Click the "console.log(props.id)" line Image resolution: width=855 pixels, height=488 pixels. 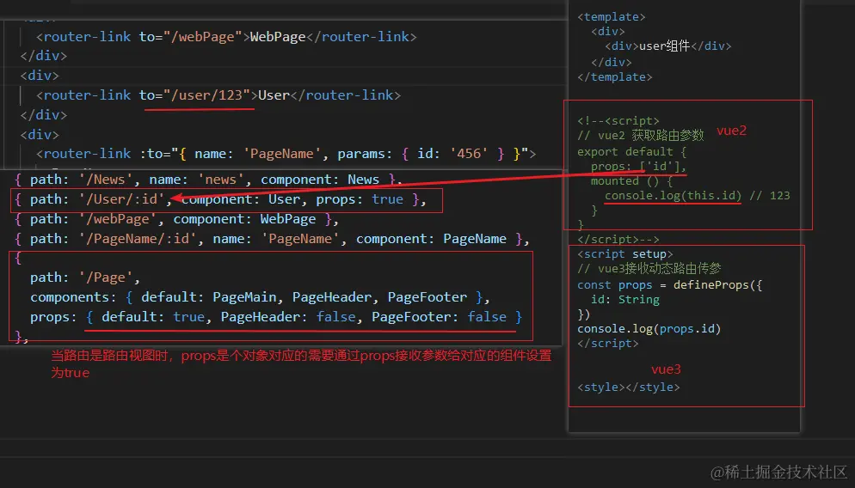[649, 329]
